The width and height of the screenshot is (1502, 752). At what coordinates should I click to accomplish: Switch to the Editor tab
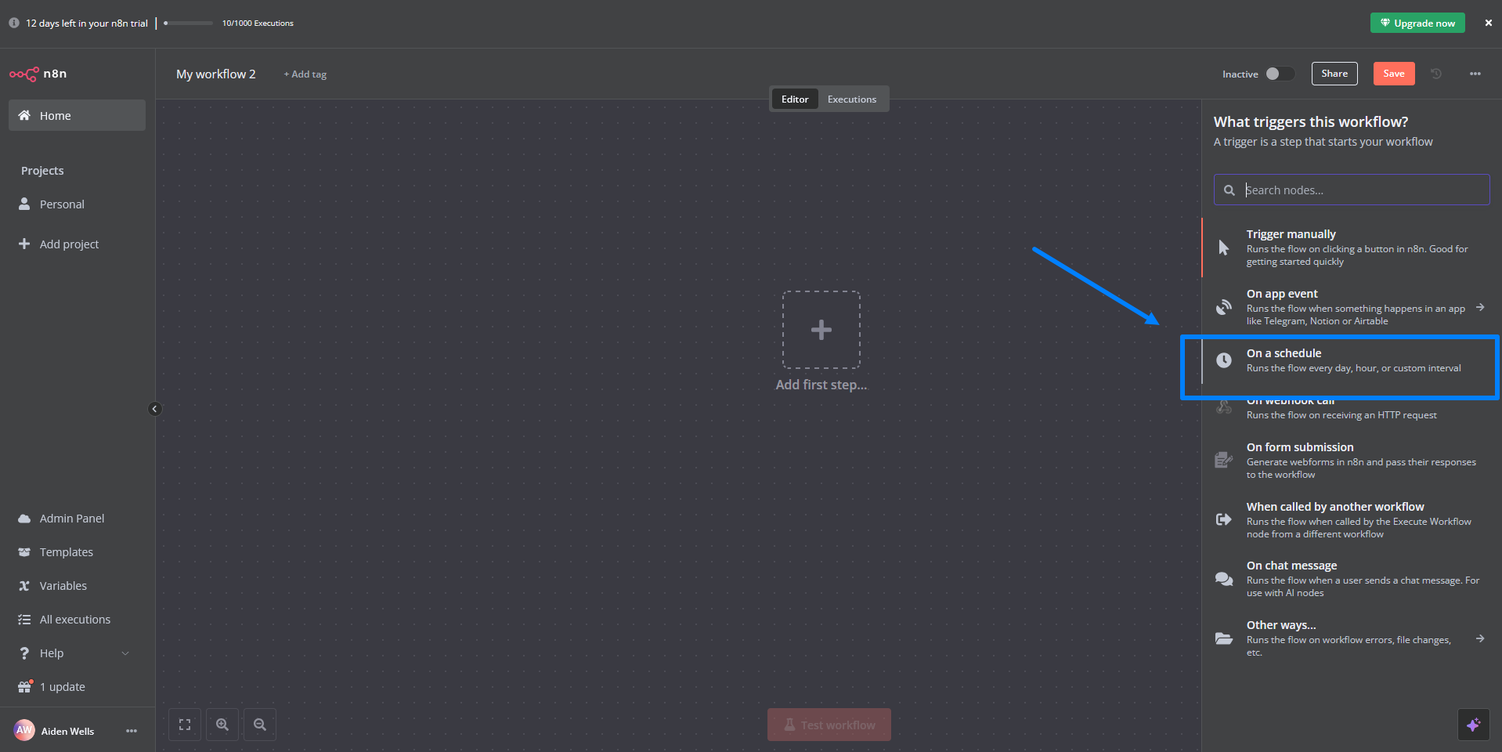pos(795,99)
